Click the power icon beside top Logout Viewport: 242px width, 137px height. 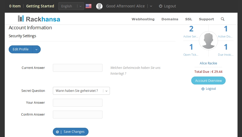(161, 6)
